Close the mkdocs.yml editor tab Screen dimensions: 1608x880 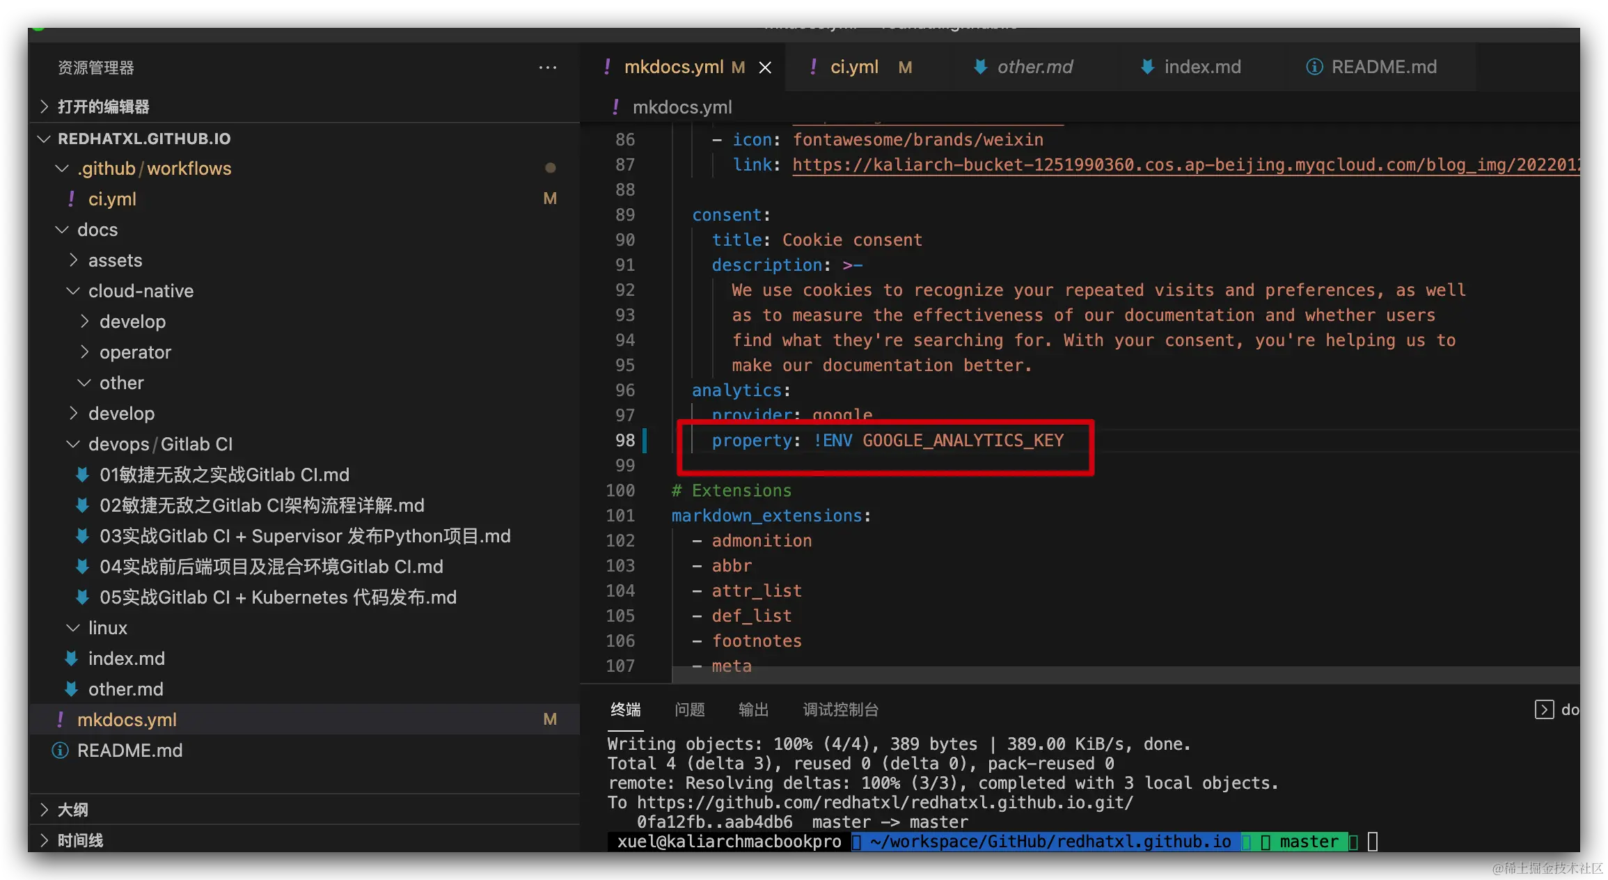[x=764, y=68]
